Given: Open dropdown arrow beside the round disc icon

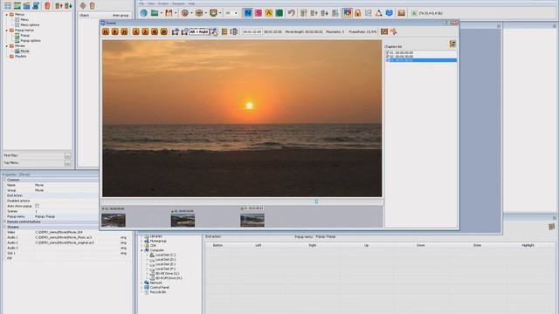Looking at the screenshot, I should pyautogui.click(x=191, y=13).
